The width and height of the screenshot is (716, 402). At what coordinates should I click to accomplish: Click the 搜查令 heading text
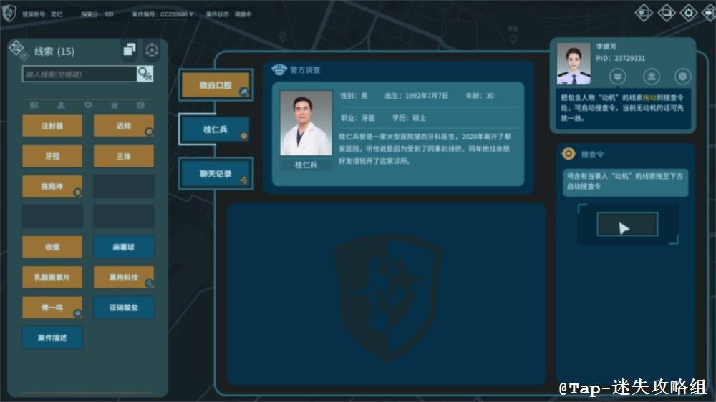click(x=592, y=155)
